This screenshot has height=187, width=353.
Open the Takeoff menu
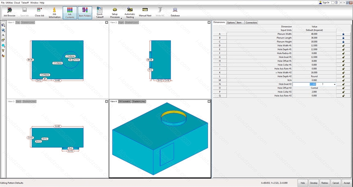(x=25, y=3)
